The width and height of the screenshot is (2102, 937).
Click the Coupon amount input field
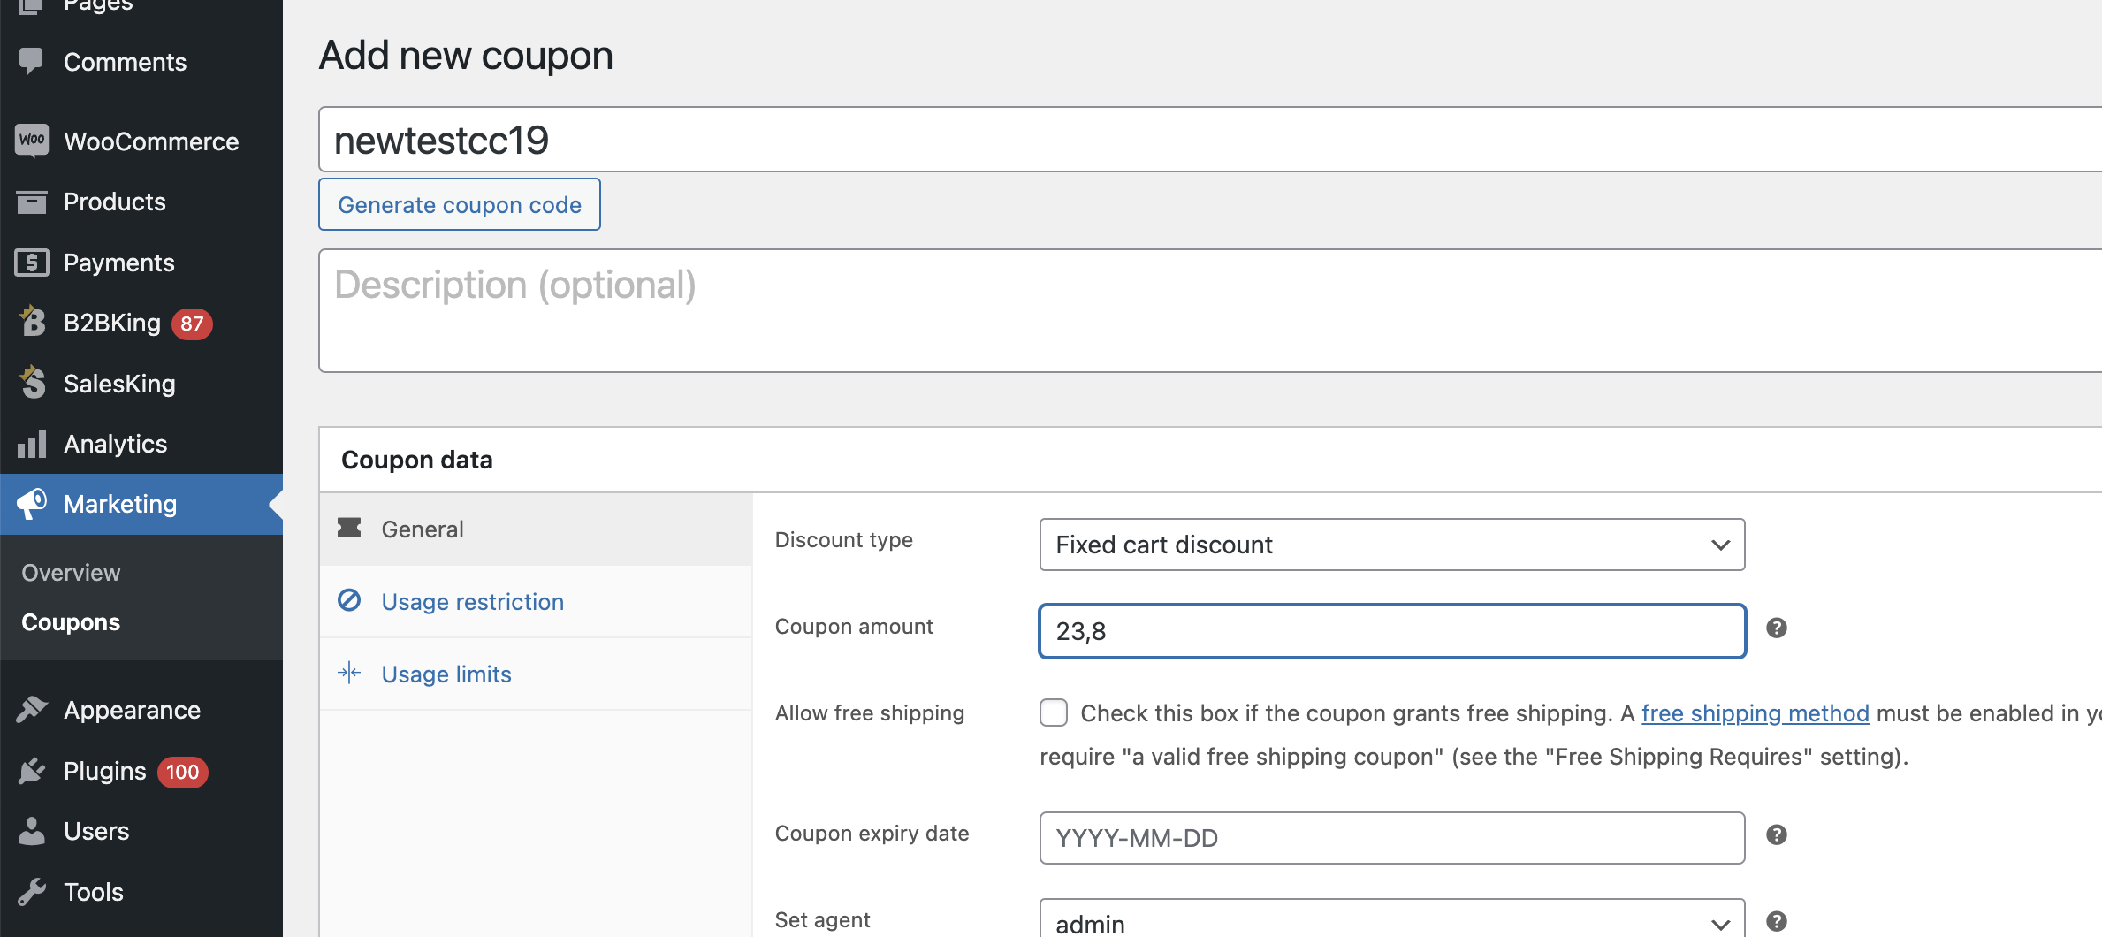[x=1392, y=631]
